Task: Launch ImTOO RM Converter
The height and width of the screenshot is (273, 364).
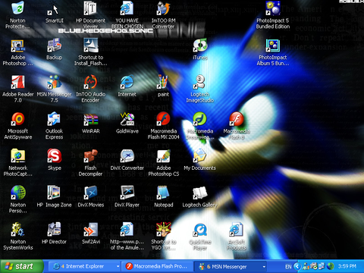Action: pos(163,8)
